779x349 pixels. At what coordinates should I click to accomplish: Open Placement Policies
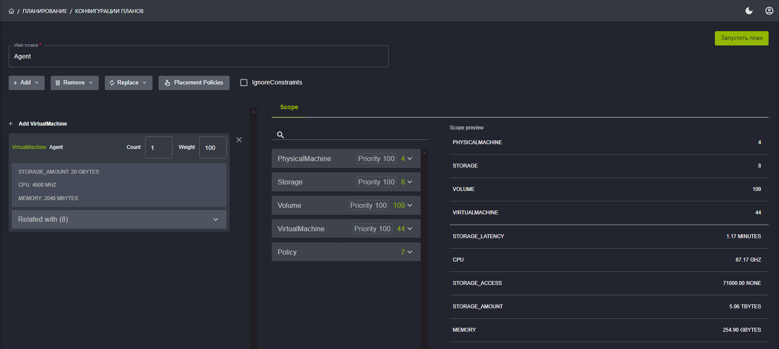pyautogui.click(x=194, y=83)
